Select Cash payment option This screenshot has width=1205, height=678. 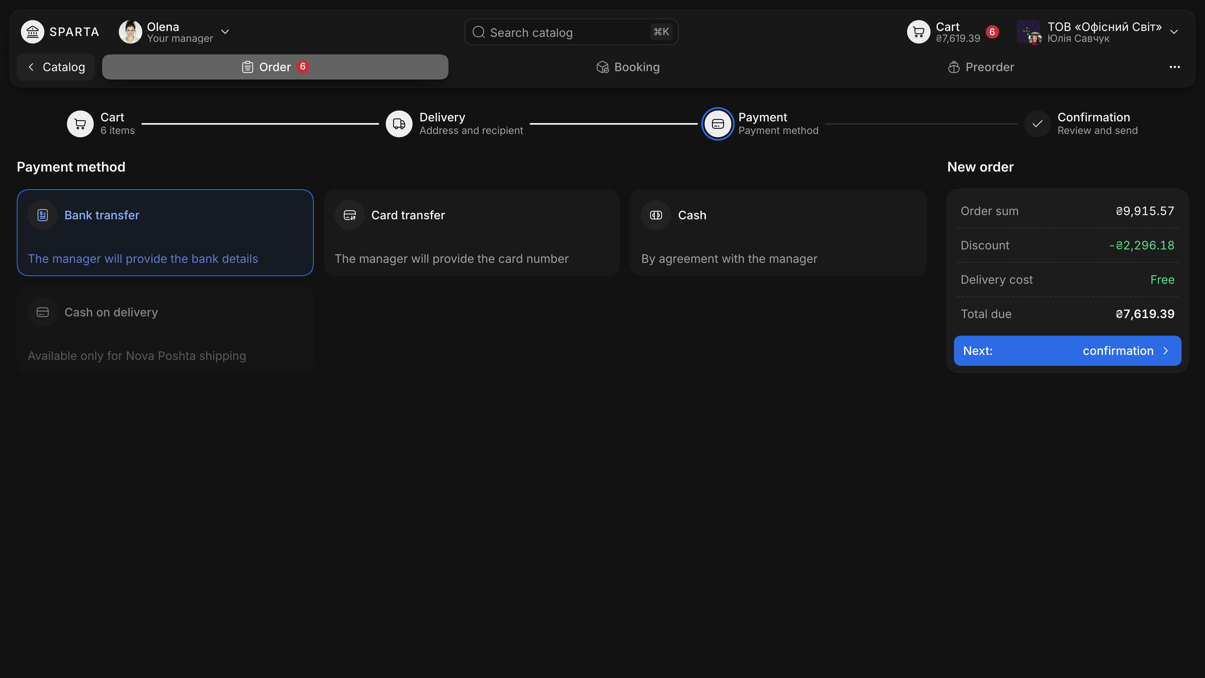coord(779,232)
